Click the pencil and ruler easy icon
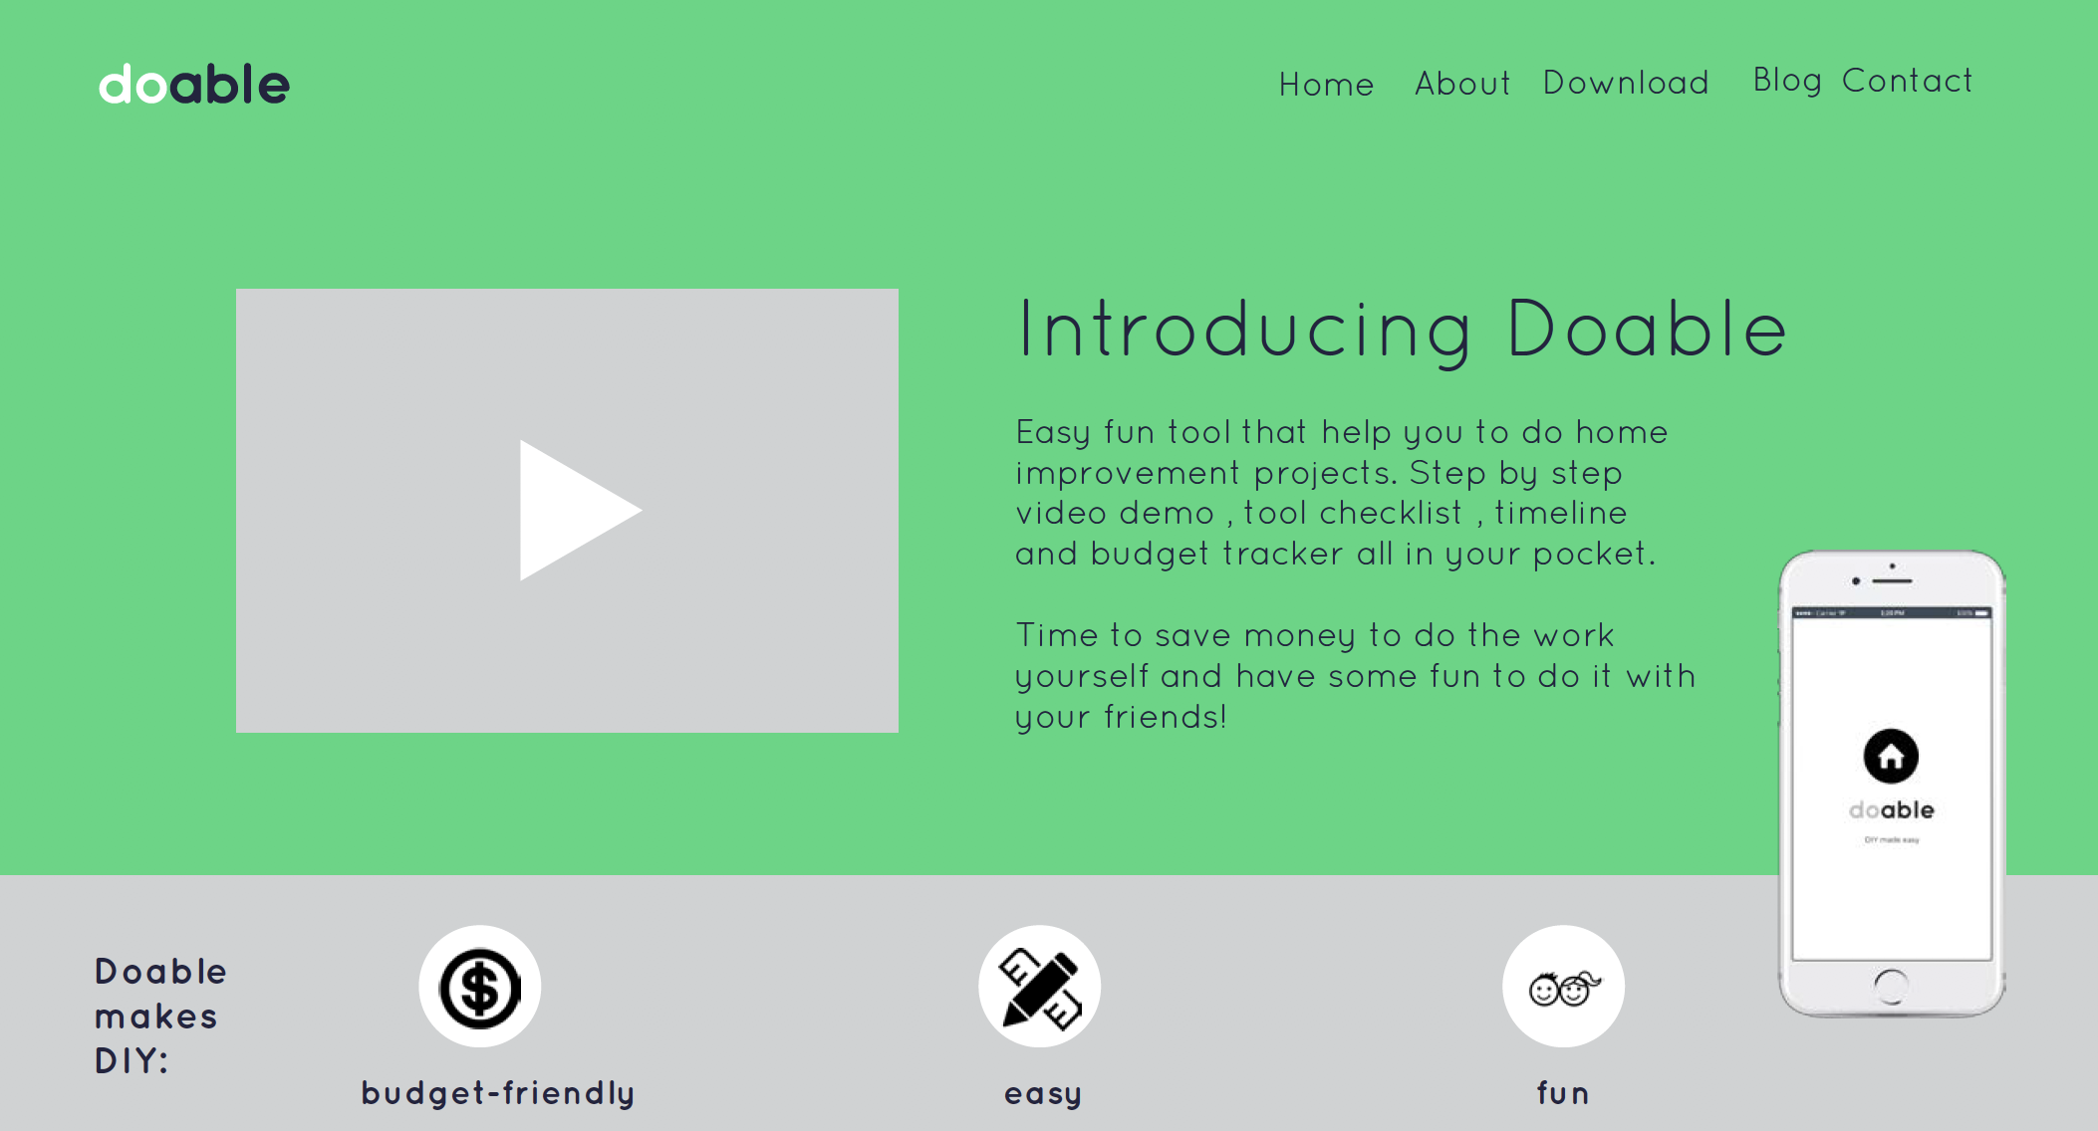Image resolution: width=2098 pixels, height=1131 pixels. click(1040, 987)
